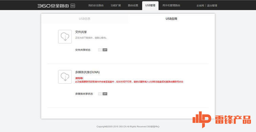Viewport: 256px width, 132px height.
Task: Click the 多媒体共享状态 label
Action: point(84,94)
